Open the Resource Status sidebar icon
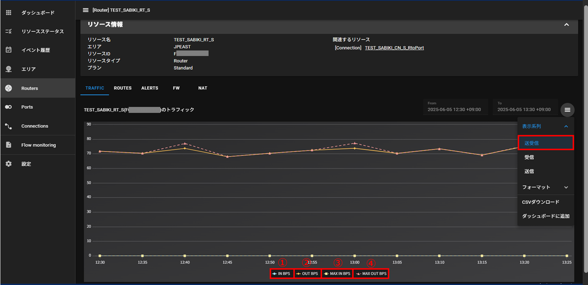Viewport: 588px width, 285px height. [x=8, y=32]
